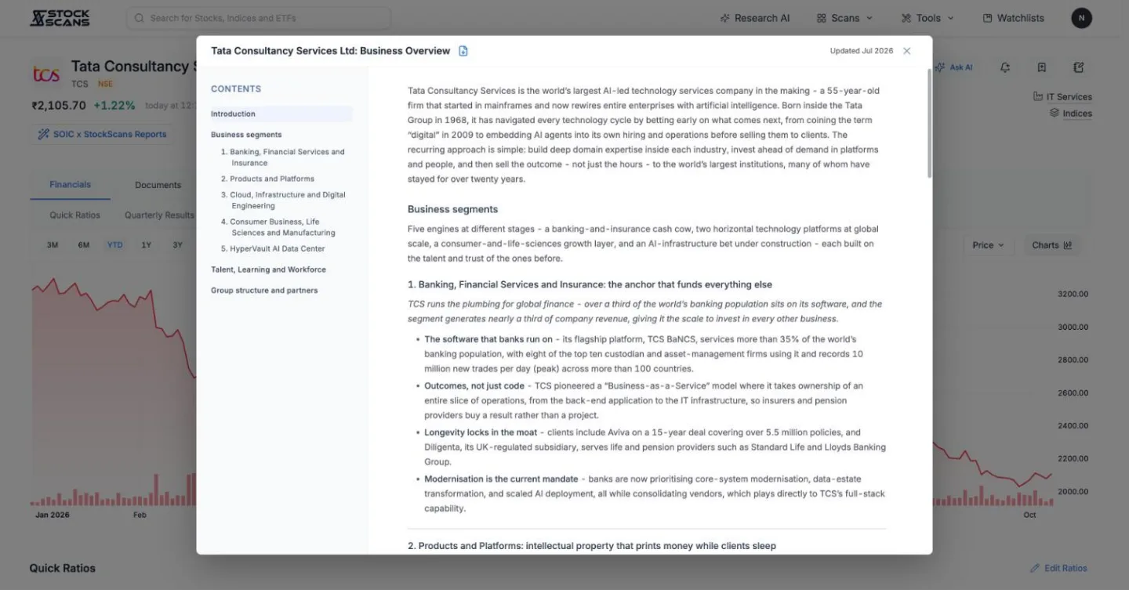This screenshot has height=593, width=1129.
Task: Go to Cloud, Infrastructure and Digital Engineering
Action: [283, 200]
